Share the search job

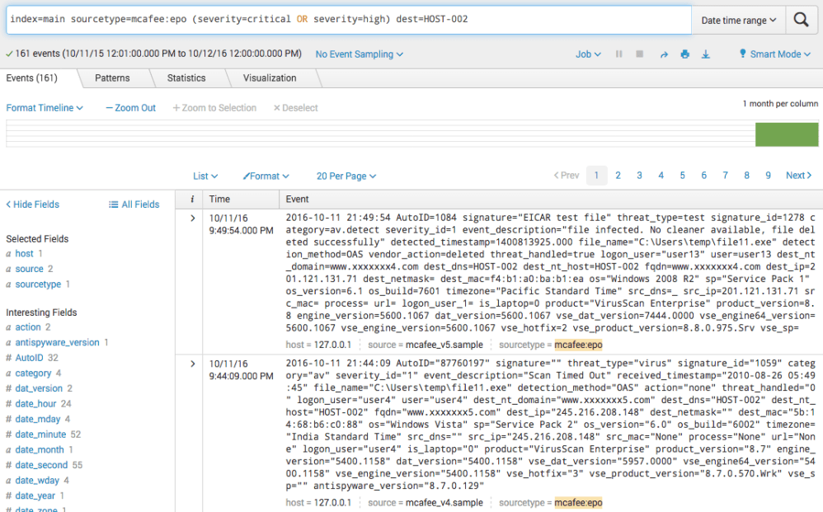663,54
